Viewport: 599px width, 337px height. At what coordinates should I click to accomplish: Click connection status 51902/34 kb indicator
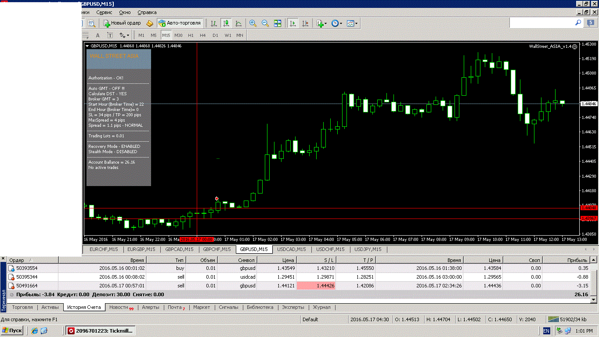click(567, 319)
